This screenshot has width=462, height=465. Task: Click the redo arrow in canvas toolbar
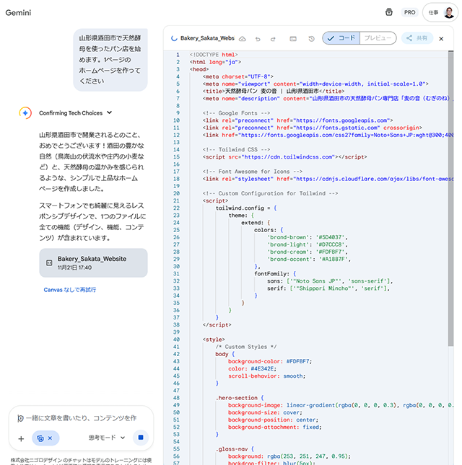pyautogui.click(x=274, y=38)
